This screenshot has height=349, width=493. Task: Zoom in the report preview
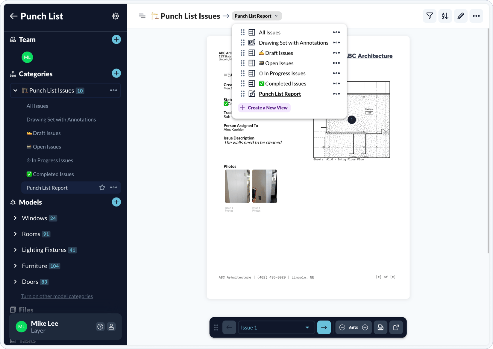[x=365, y=327]
